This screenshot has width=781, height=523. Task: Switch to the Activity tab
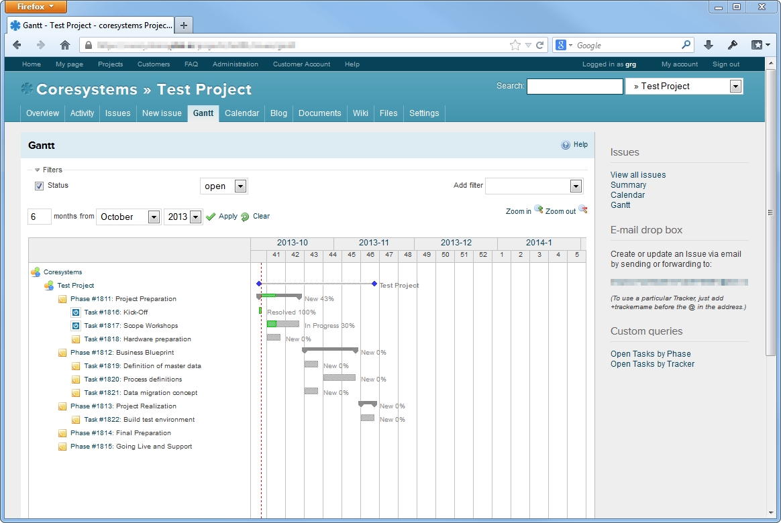coord(82,113)
